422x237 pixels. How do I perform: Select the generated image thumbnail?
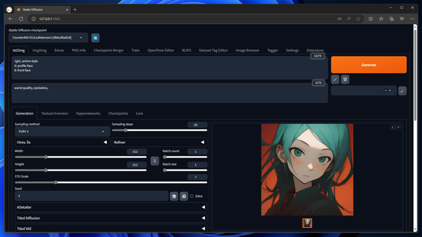click(x=307, y=223)
